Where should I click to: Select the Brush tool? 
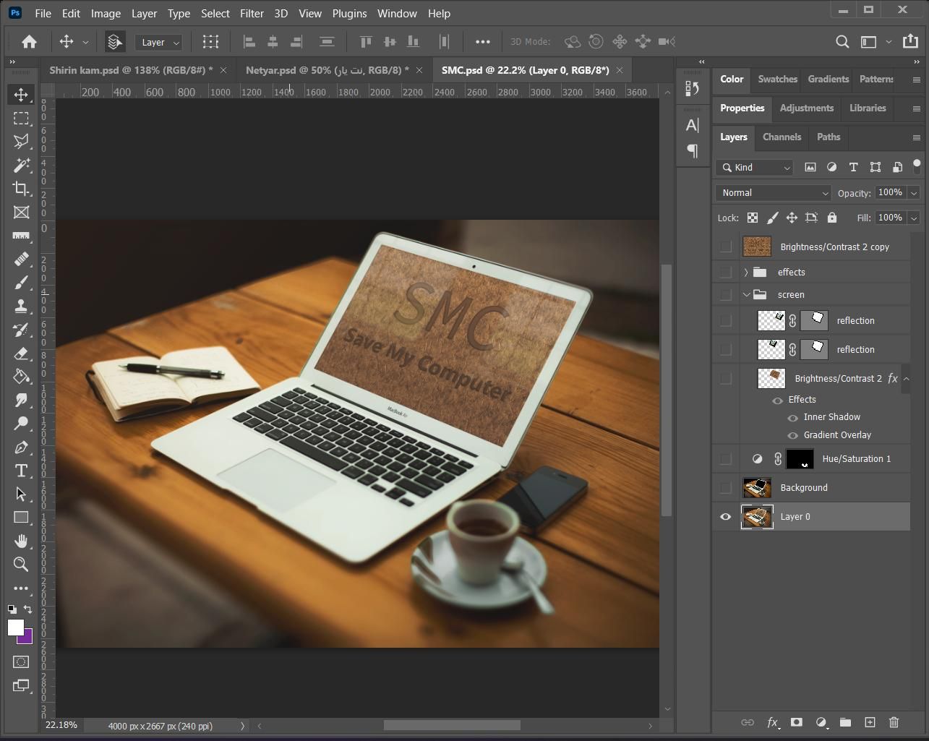click(x=21, y=283)
